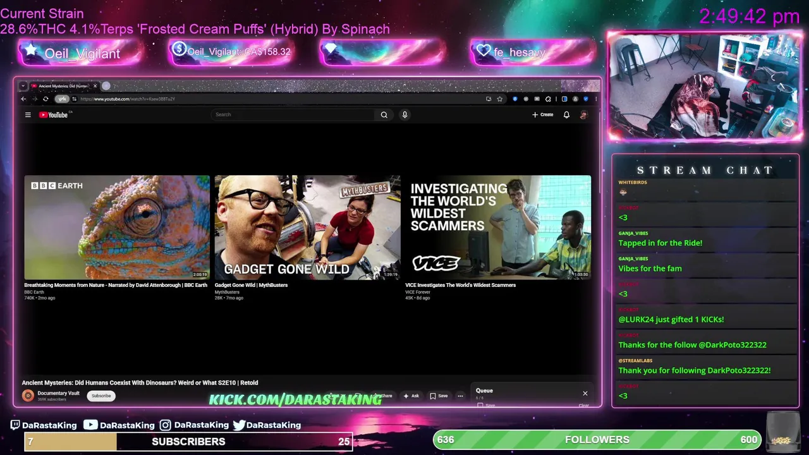Click chat message 'Vibes for the fam'
Viewport: 809px width, 455px height.
650,268
